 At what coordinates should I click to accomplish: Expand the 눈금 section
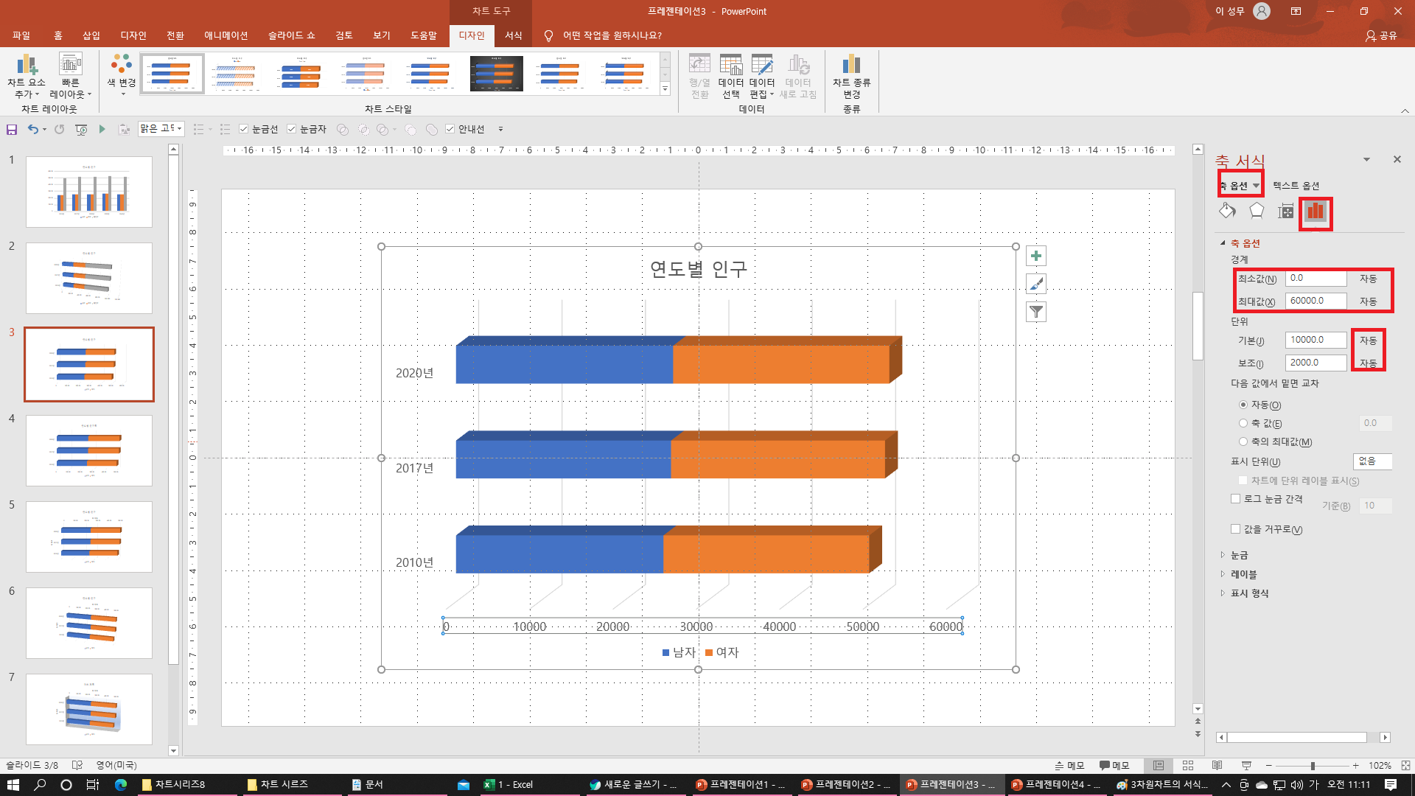[1239, 555]
